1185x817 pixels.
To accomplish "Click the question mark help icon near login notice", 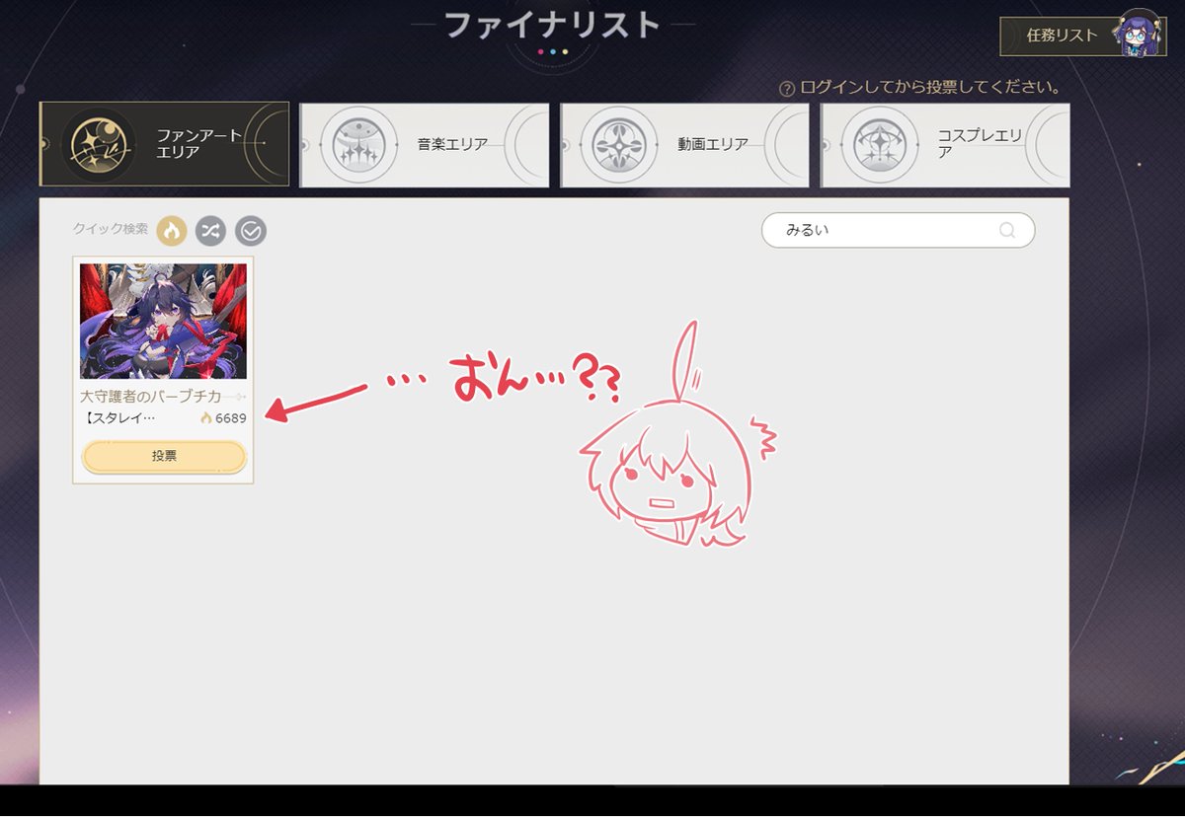I will pyautogui.click(x=787, y=88).
